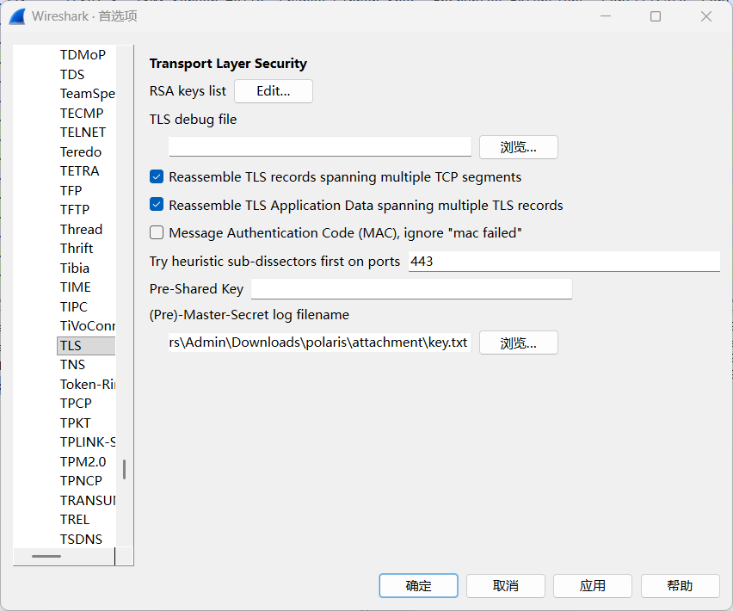Enable reassemble TLS records spanning TCP segments checkbox
This screenshot has height=611, width=733.
[157, 177]
